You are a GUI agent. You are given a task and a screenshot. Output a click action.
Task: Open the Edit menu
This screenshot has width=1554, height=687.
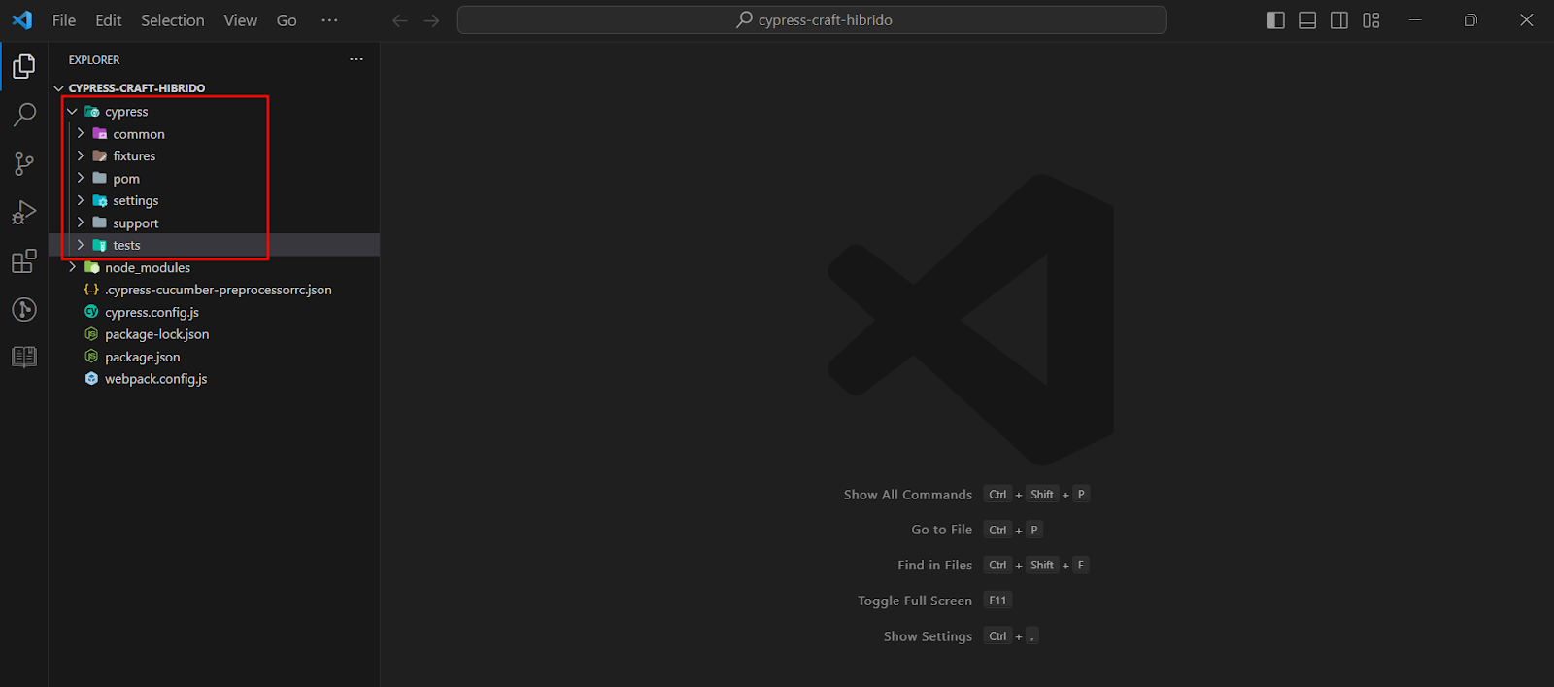[109, 20]
